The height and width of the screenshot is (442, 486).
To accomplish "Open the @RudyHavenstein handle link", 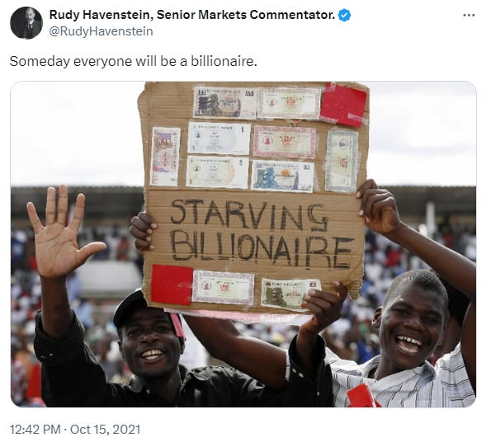I will pos(101,31).
